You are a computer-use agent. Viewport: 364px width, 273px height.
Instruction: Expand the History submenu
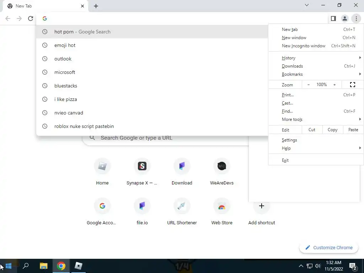(316, 58)
